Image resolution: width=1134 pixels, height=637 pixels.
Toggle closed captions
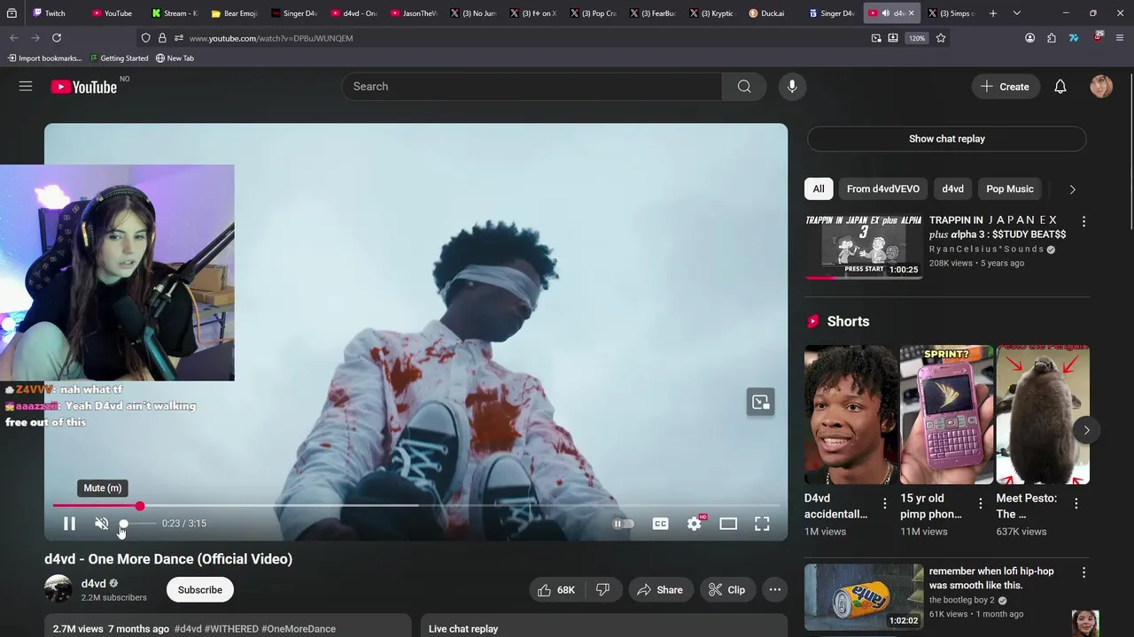pyautogui.click(x=661, y=524)
